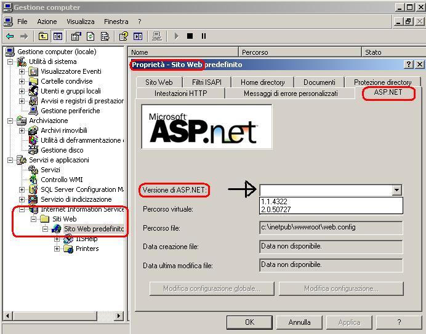
Task: Click the action pane toolbar icon
Action: [x=138, y=36]
